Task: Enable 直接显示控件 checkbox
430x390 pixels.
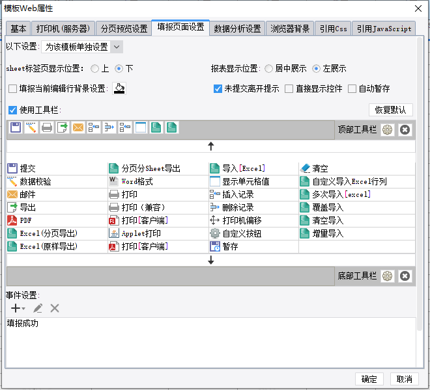Action: pyautogui.click(x=289, y=88)
